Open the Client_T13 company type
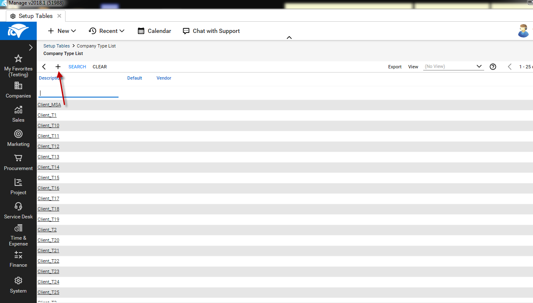 coord(48,157)
